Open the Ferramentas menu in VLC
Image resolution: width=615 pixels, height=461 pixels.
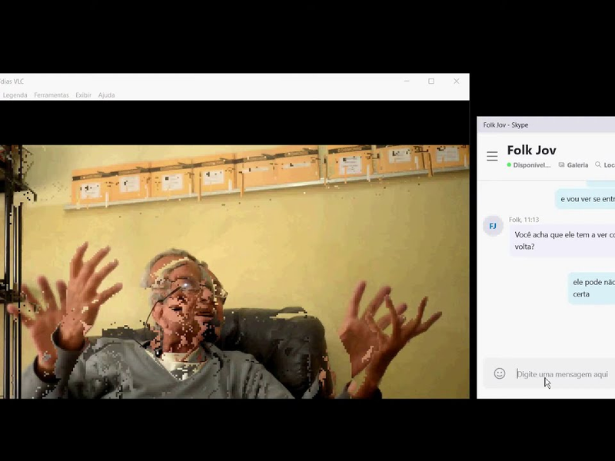tap(52, 95)
